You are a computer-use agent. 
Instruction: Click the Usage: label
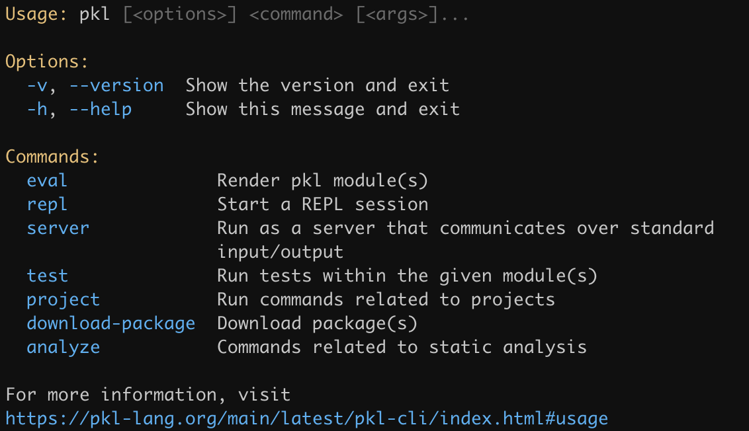click(x=36, y=15)
